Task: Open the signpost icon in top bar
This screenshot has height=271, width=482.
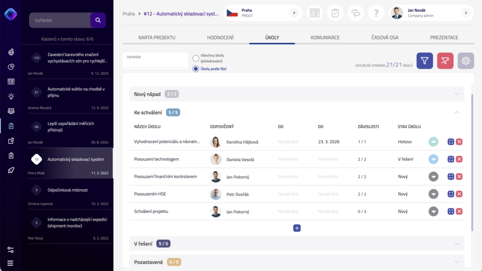Action: click(355, 13)
